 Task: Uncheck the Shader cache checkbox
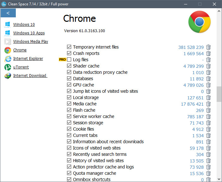69,66
